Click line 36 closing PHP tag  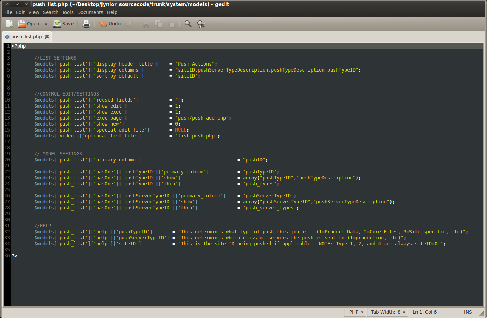(14, 256)
